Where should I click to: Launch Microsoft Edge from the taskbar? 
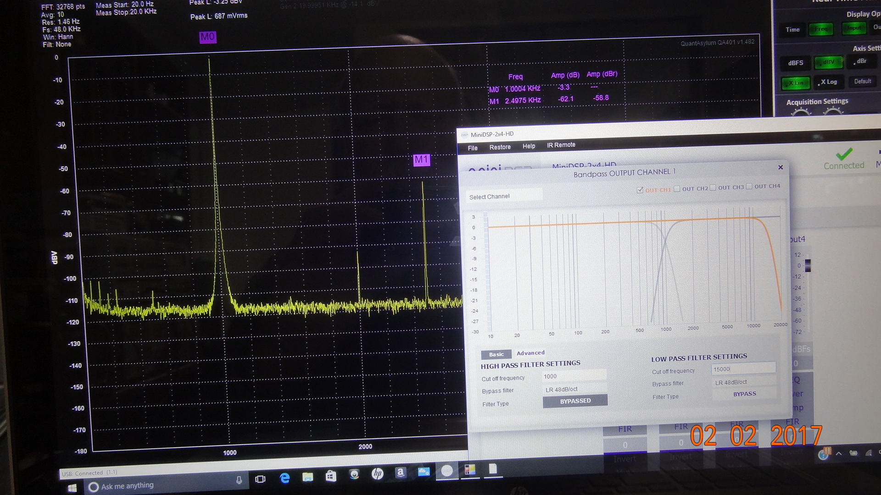tap(284, 478)
